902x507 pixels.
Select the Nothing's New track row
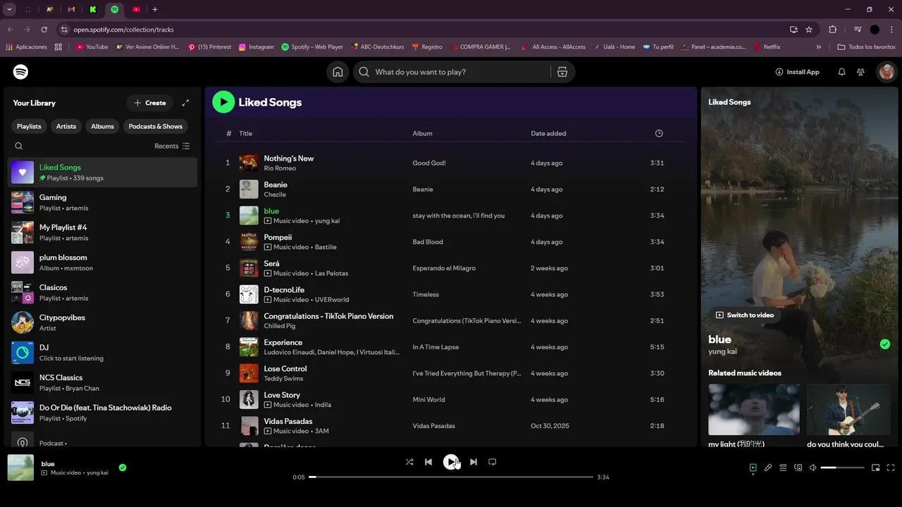(451, 163)
